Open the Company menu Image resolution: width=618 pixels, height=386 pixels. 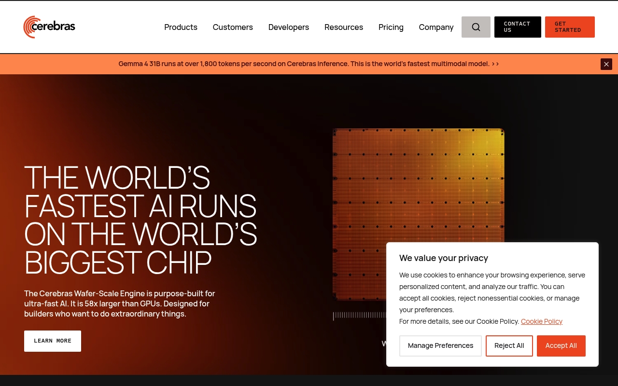tap(436, 27)
